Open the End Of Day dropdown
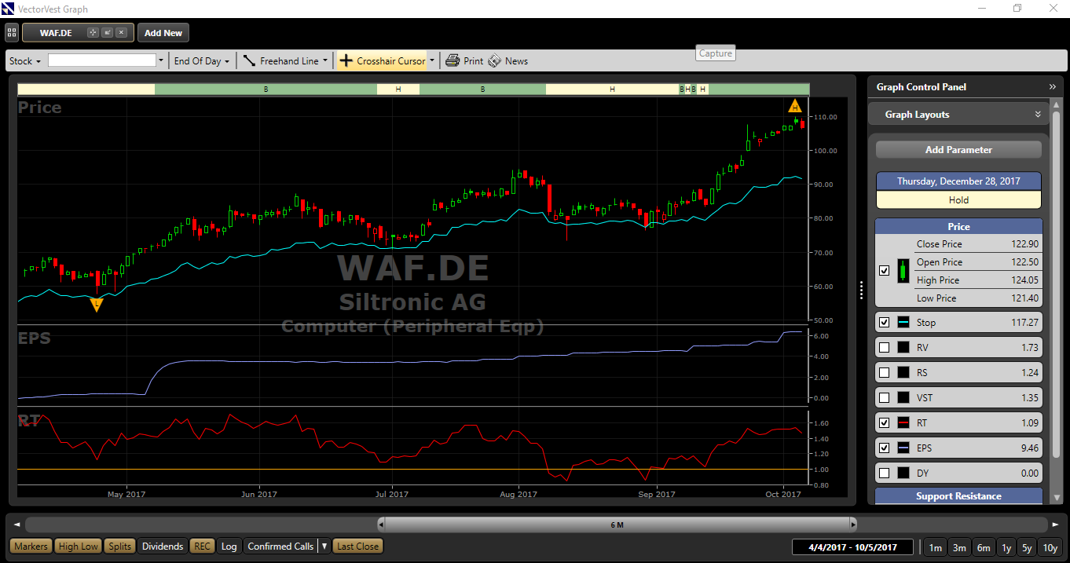This screenshot has height=563, width=1070. (x=202, y=60)
